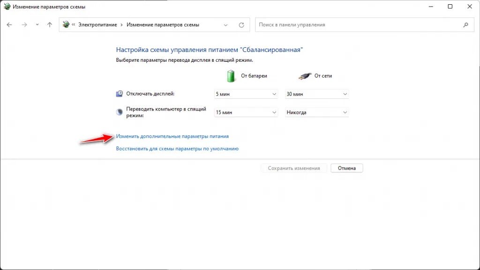480x270 pixels.
Task: Maximize the window
Action: pos(450,7)
